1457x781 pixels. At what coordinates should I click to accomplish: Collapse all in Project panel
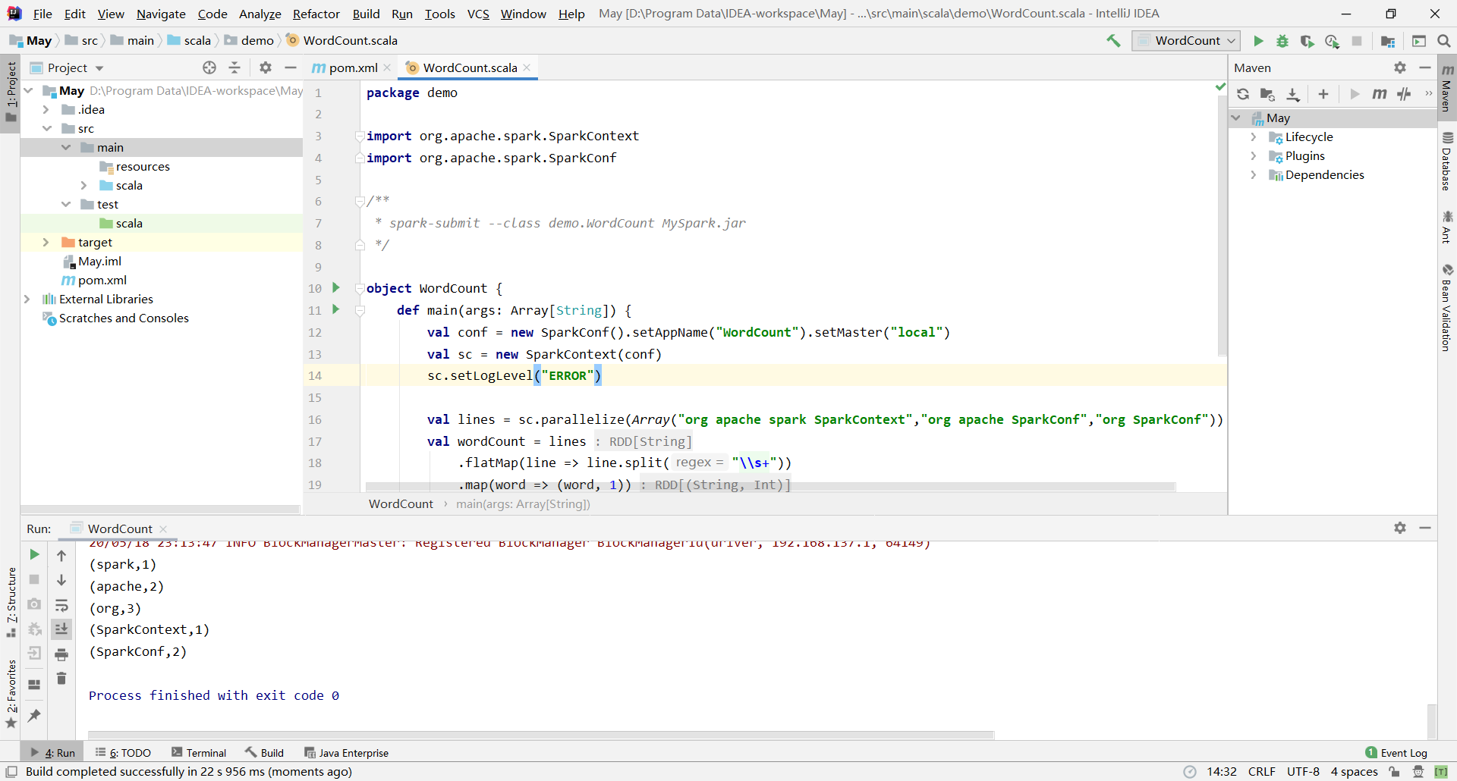tap(234, 67)
